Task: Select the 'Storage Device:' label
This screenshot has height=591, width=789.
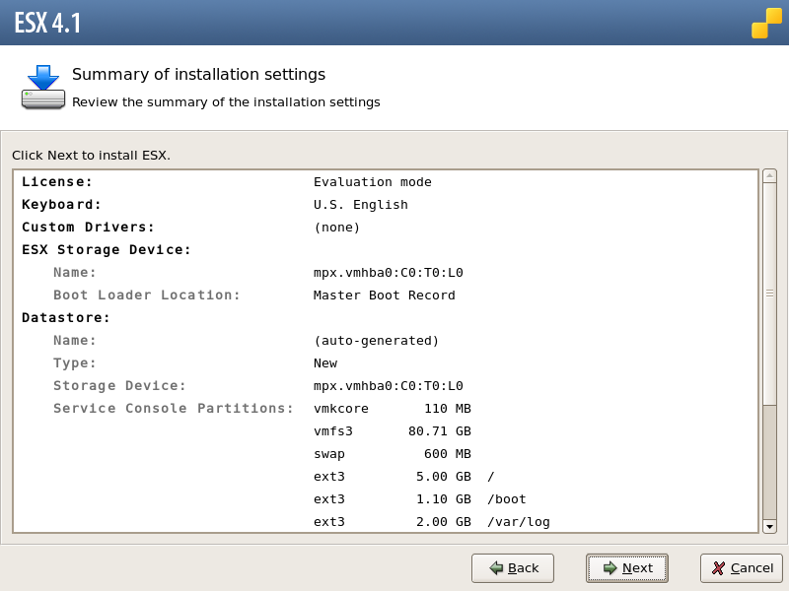Action: point(119,386)
